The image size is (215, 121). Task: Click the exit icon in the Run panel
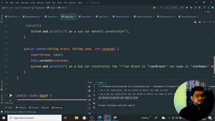click(89, 108)
